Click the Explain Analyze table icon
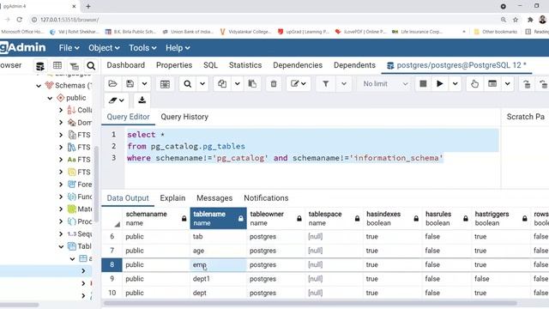549x309 pixels. [x=492, y=84]
